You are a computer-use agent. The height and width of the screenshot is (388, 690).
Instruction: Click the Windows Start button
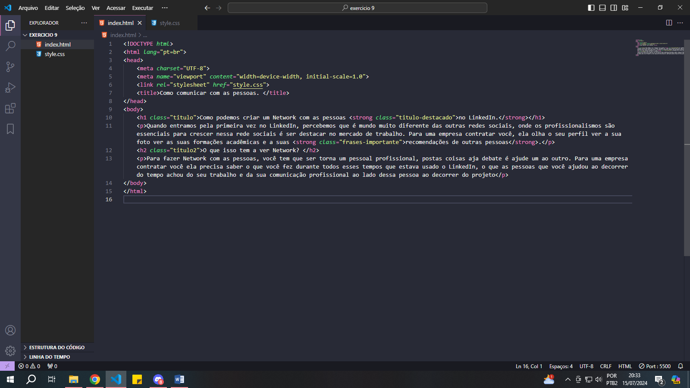[x=10, y=379]
